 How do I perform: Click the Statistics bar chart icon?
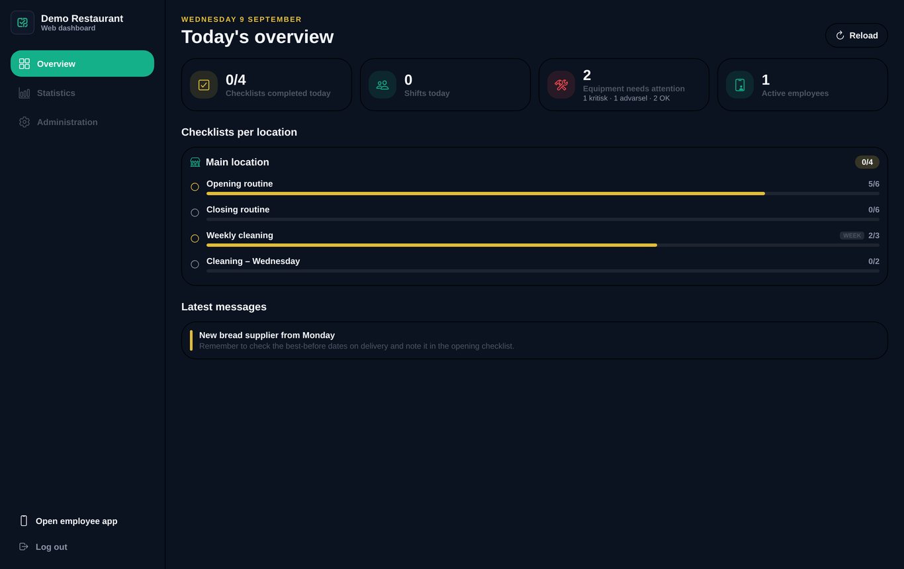[x=24, y=93]
